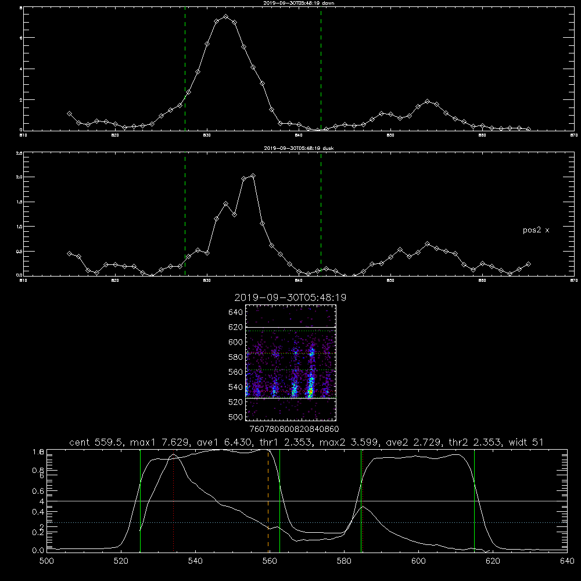Click the 520 label on heatmap y-axis
The height and width of the screenshot is (581, 581).
[236, 402]
